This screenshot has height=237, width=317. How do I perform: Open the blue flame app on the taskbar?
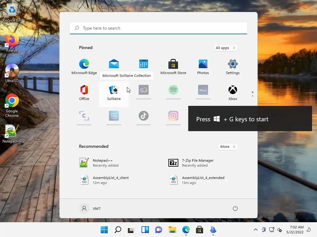coord(213,230)
